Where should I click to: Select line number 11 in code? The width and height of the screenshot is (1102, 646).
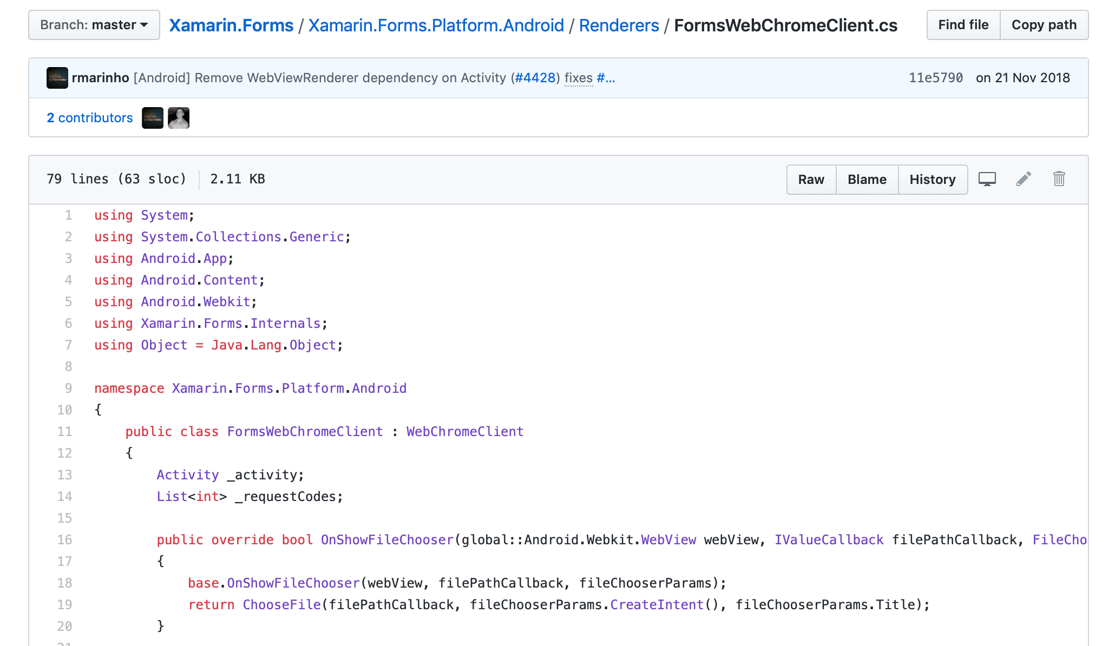coord(65,432)
